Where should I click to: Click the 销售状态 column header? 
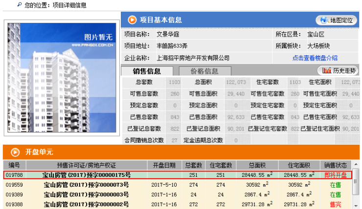(x=335, y=165)
